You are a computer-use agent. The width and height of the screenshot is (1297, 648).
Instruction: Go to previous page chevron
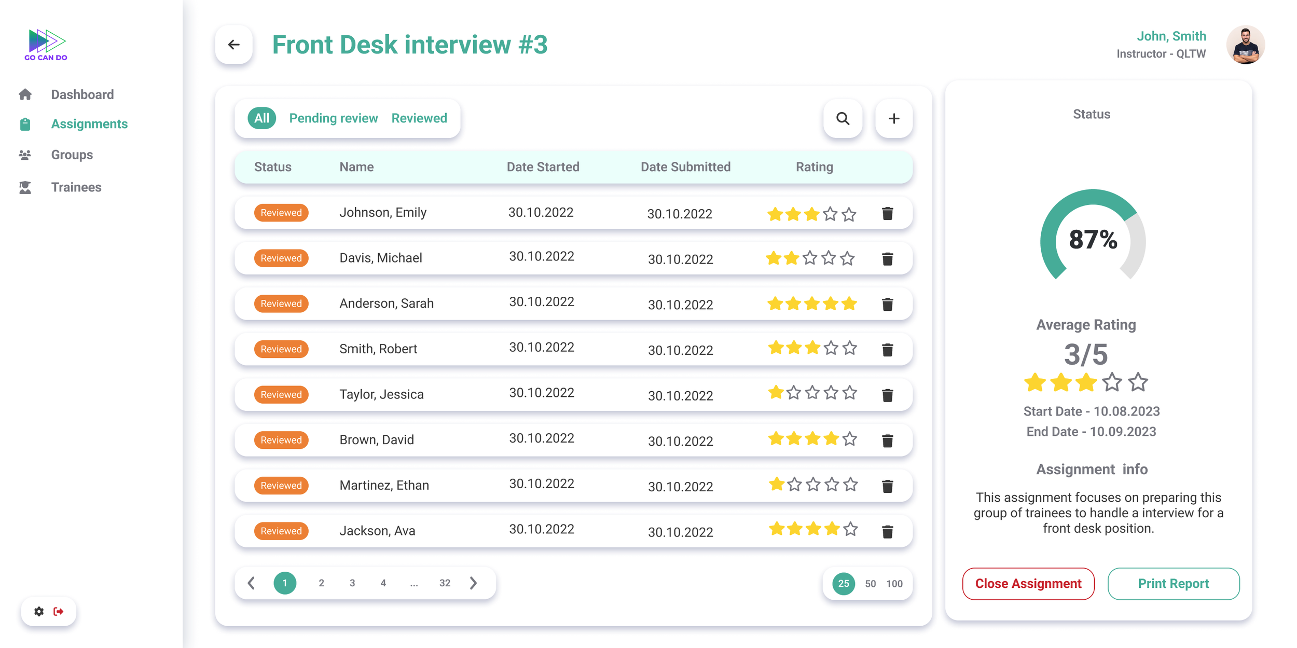coord(251,583)
